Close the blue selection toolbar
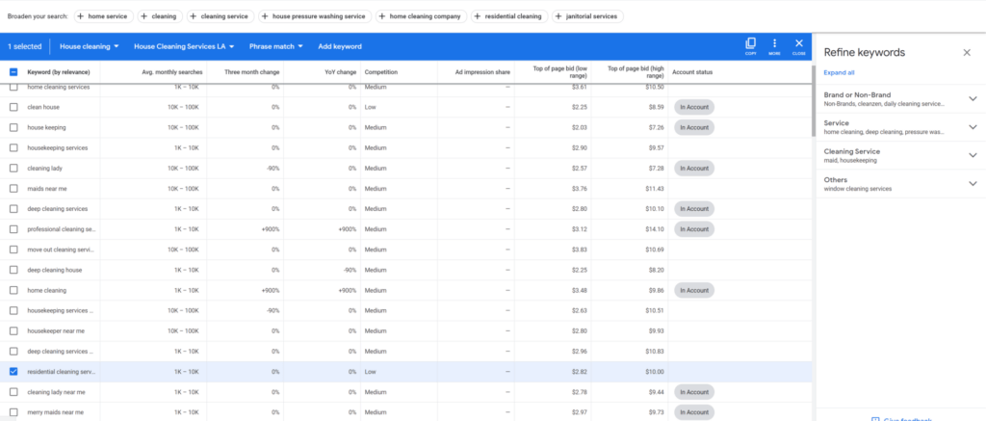The width and height of the screenshot is (986, 421). 798,46
